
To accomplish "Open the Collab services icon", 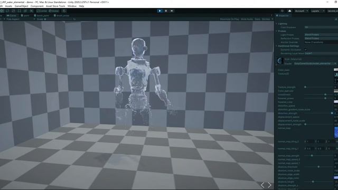I will (282, 11).
